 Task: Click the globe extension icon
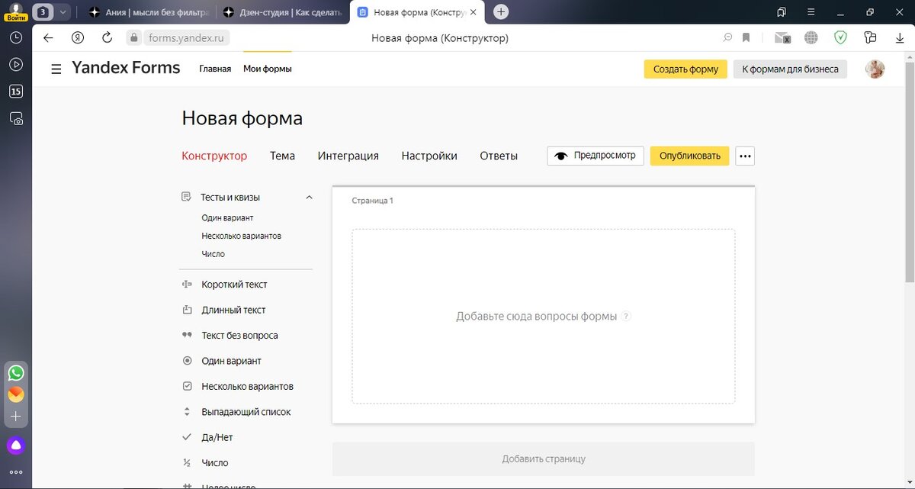pyautogui.click(x=811, y=38)
